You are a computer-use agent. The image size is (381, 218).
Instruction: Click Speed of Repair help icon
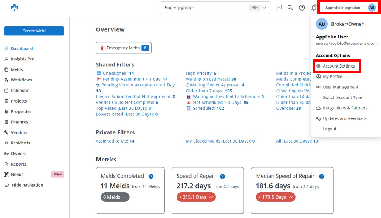click(222, 176)
